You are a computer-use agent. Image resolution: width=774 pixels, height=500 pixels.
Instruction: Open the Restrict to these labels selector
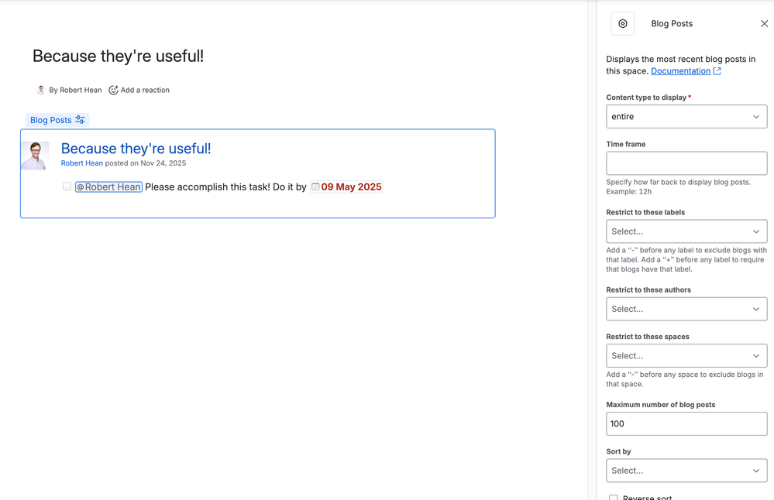coord(686,231)
